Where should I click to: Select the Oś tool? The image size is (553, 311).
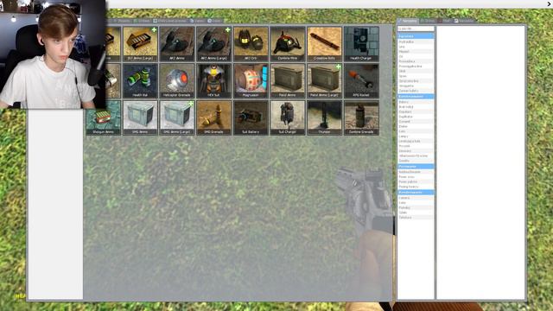(416, 56)
